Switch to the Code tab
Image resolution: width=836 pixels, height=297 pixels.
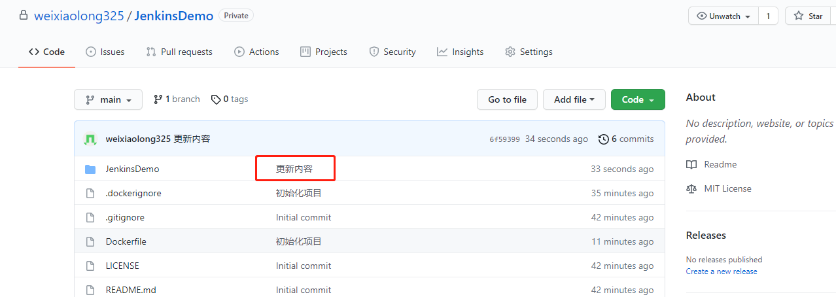click(x=46, y=52)
